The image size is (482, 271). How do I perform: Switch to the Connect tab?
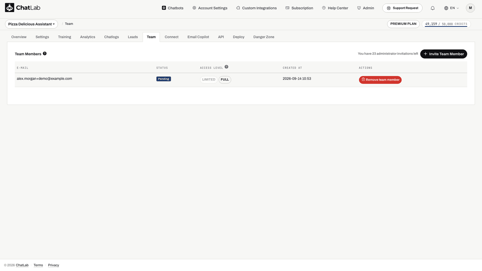(172, 37)
